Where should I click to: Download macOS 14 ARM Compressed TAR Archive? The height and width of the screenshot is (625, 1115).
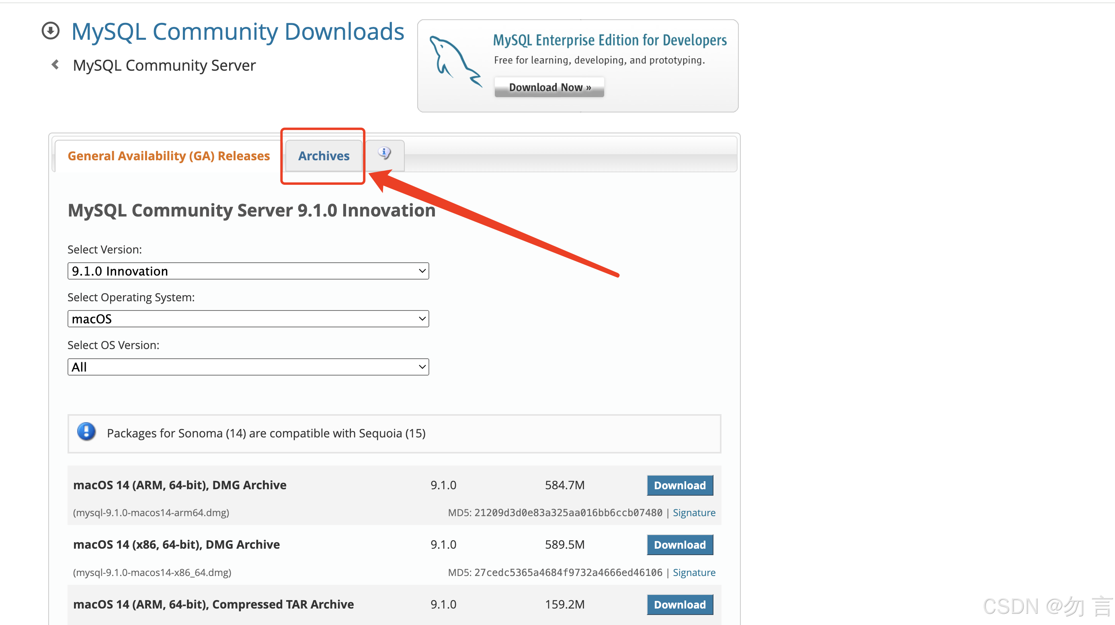[x=680, y=605]
